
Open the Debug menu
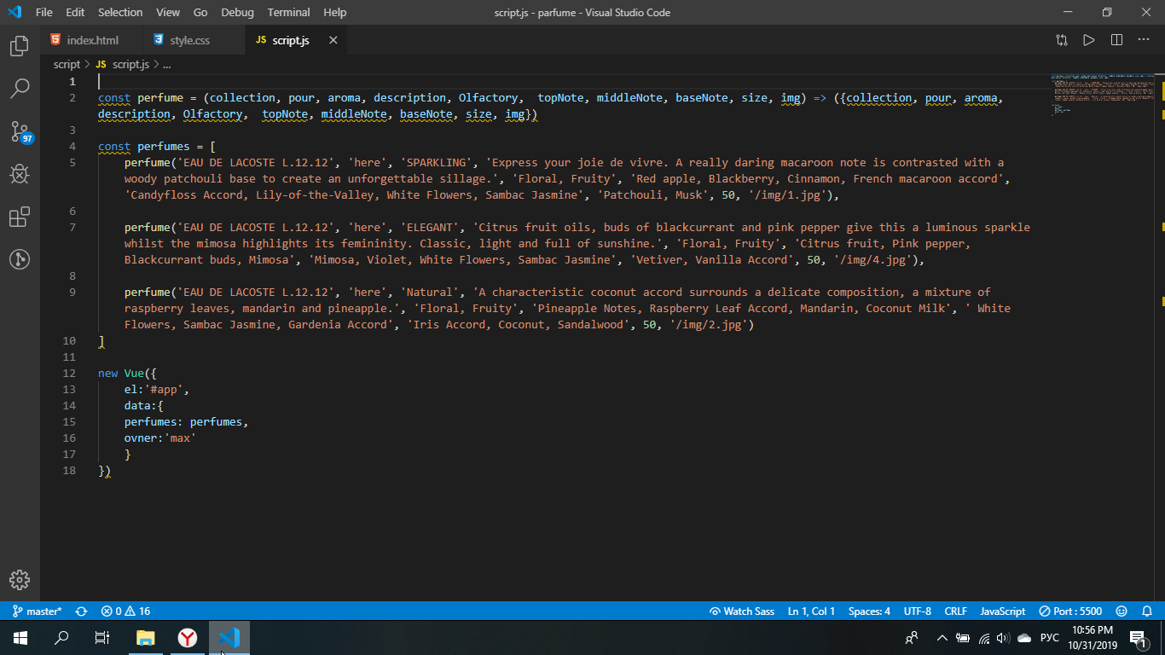coord(237,13)
